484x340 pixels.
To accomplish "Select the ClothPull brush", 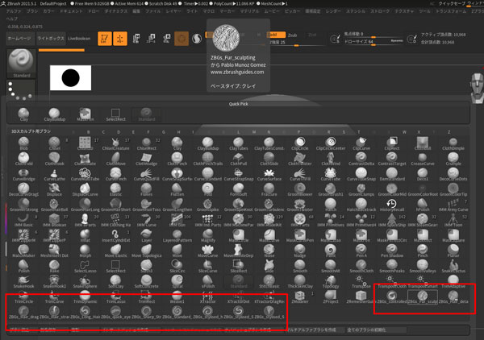I will click(x=239, y=159).
